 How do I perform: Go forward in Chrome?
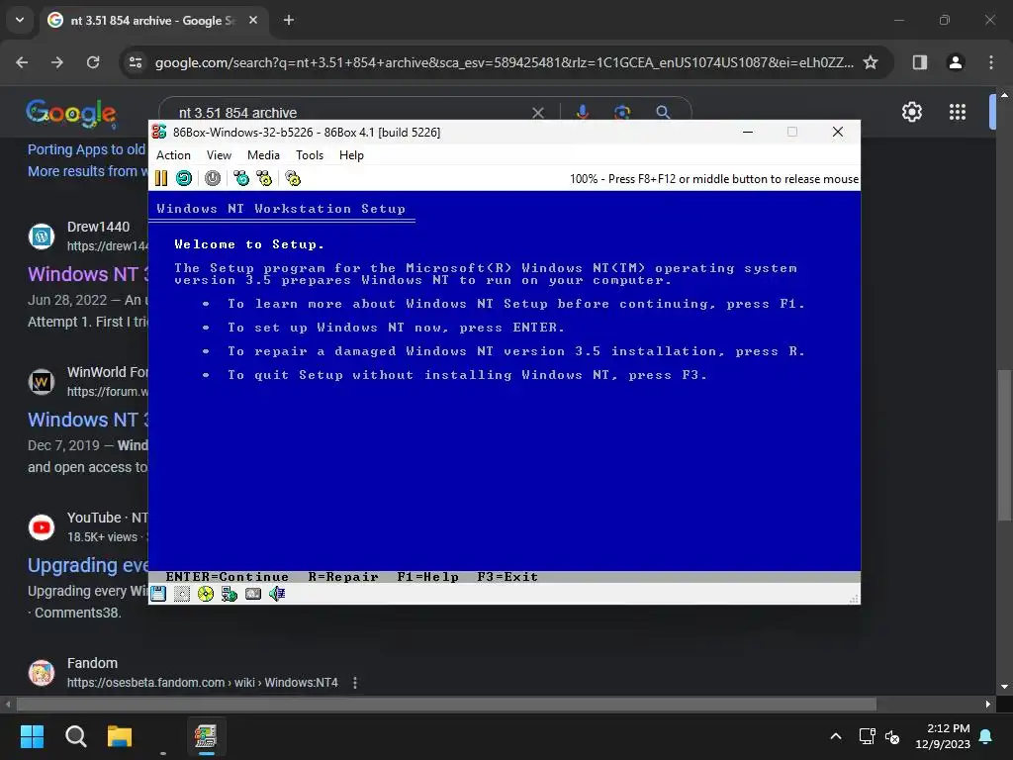(x=57, y=62)
